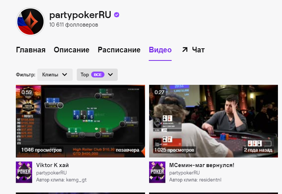Viewport: 282px width, 194px height.
Task: Click the pop-out arrow icon beside Чат
Action: (185, 50)
